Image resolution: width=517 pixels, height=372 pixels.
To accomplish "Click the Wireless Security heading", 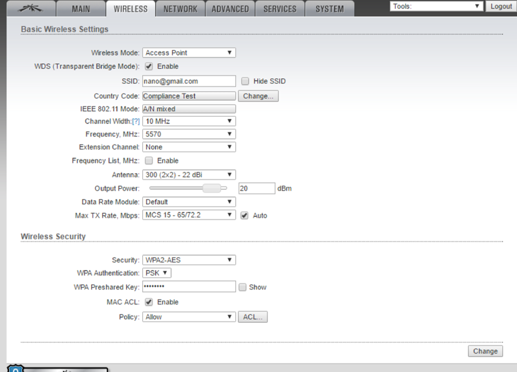I will pyautogui.click(x=53, y=236).
